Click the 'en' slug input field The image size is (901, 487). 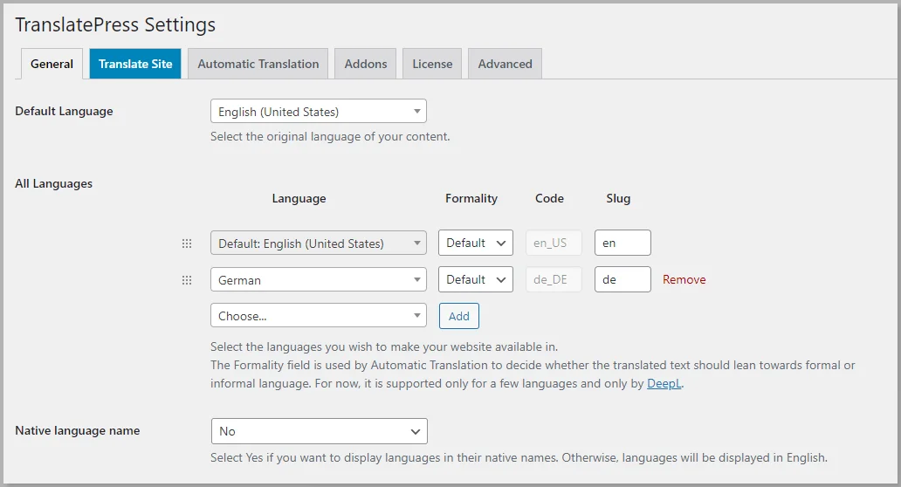[622, 243]
